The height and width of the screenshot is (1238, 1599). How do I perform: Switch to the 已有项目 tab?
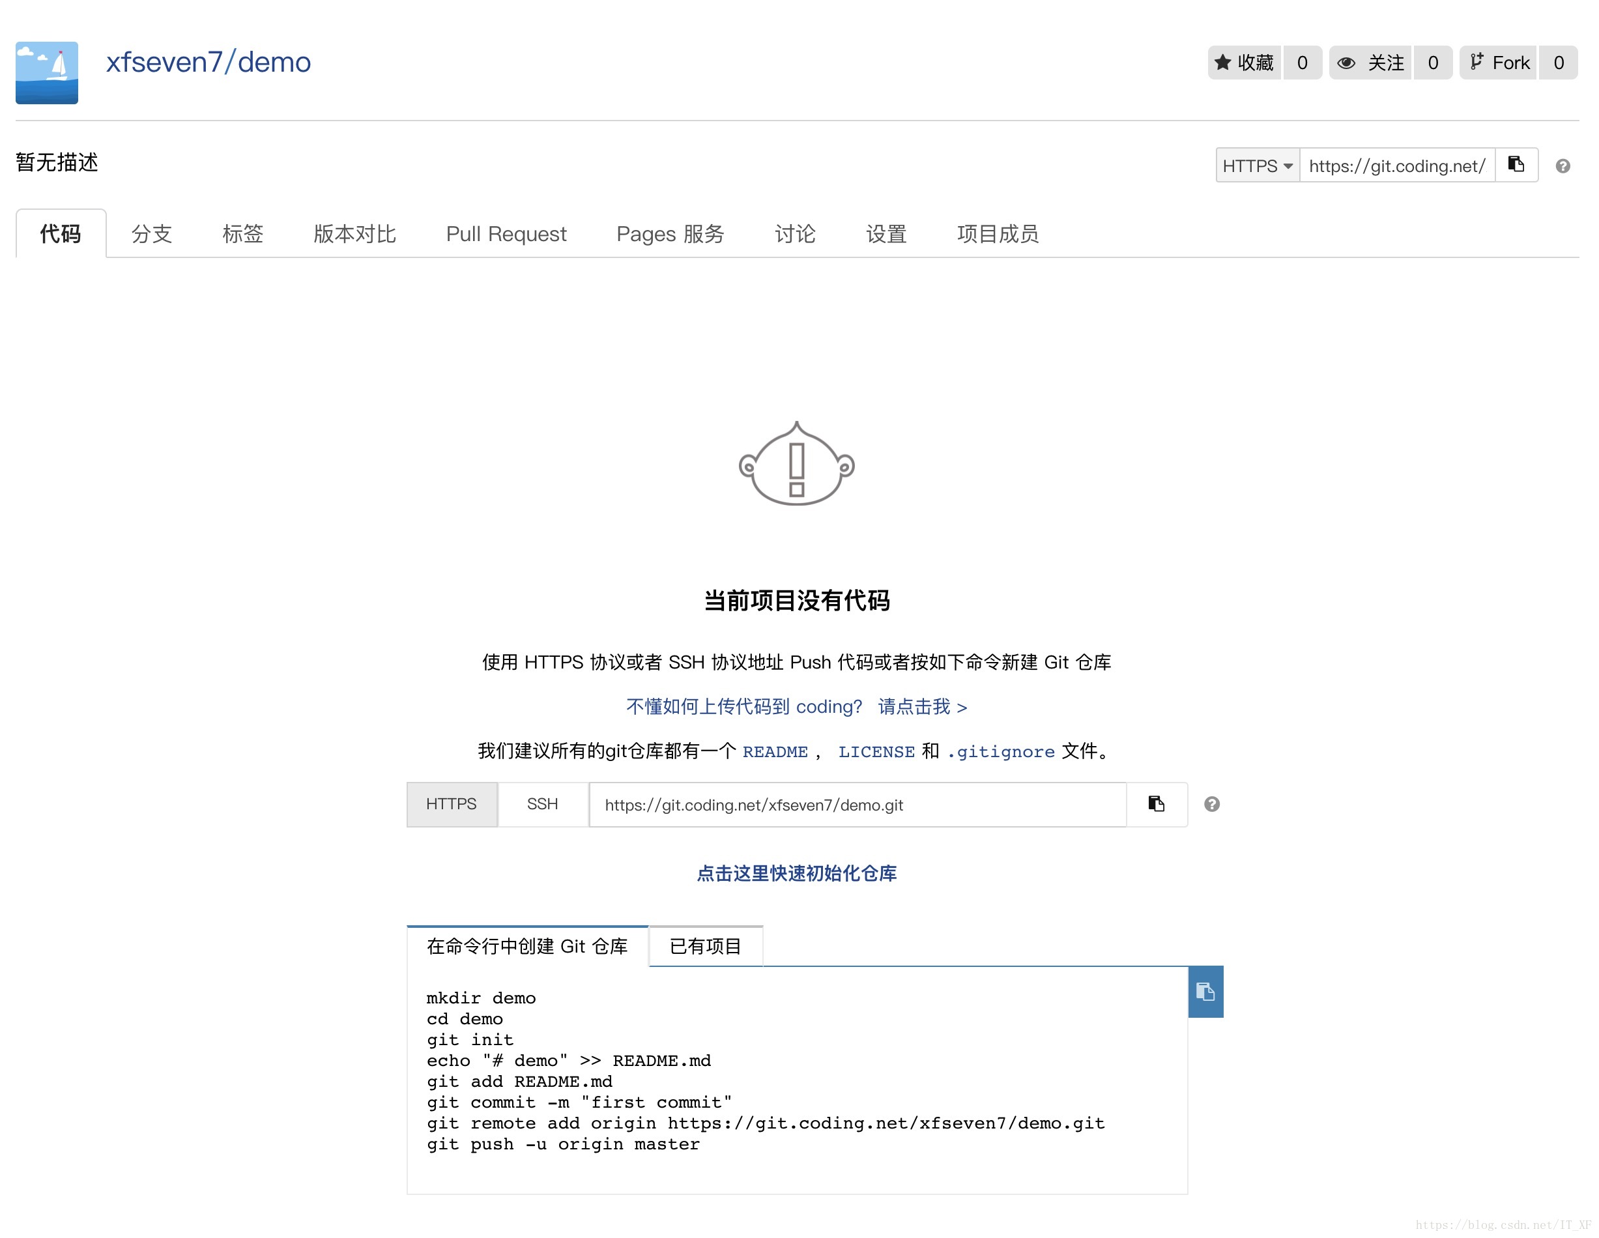pyautogui.click(x=706, y=946)
